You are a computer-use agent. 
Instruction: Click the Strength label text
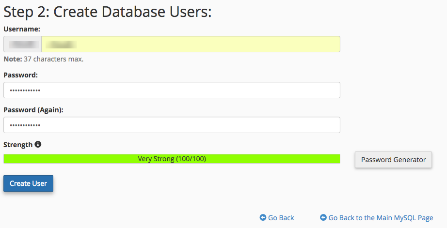point(18,144)
